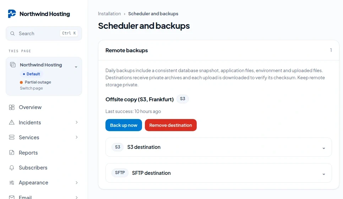
Task: Click the Overview dashboard icon
Action: [12, 107]
